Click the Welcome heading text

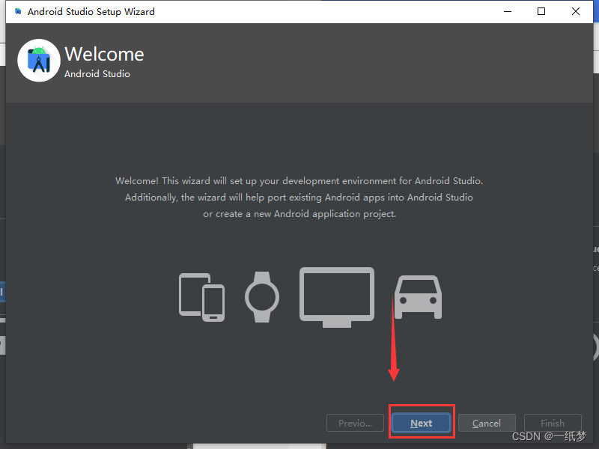click(x=104, y=54)
